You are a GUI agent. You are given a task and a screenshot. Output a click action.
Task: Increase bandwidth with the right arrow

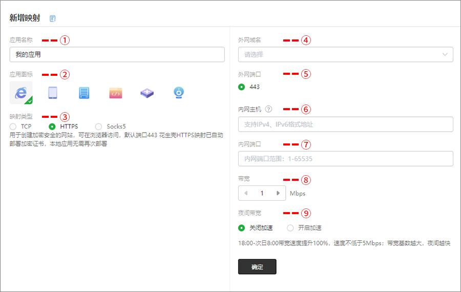click(x=278, y=193)
